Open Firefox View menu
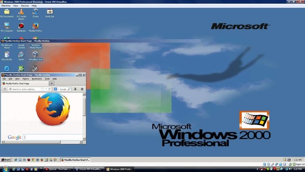Screen dimensions: 305x172 [x=17, y=79]
